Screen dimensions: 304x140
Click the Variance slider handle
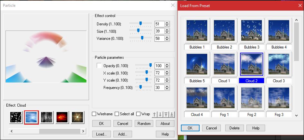142,38
